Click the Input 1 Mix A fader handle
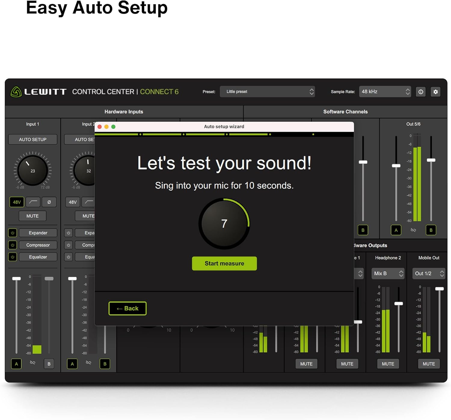 click(17, 279)
